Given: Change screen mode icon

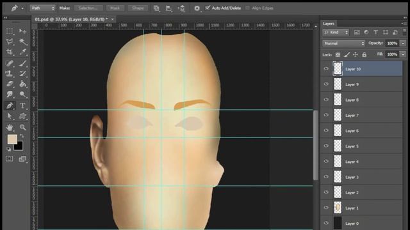Looking at the screenshot, I should click(22, 159).
